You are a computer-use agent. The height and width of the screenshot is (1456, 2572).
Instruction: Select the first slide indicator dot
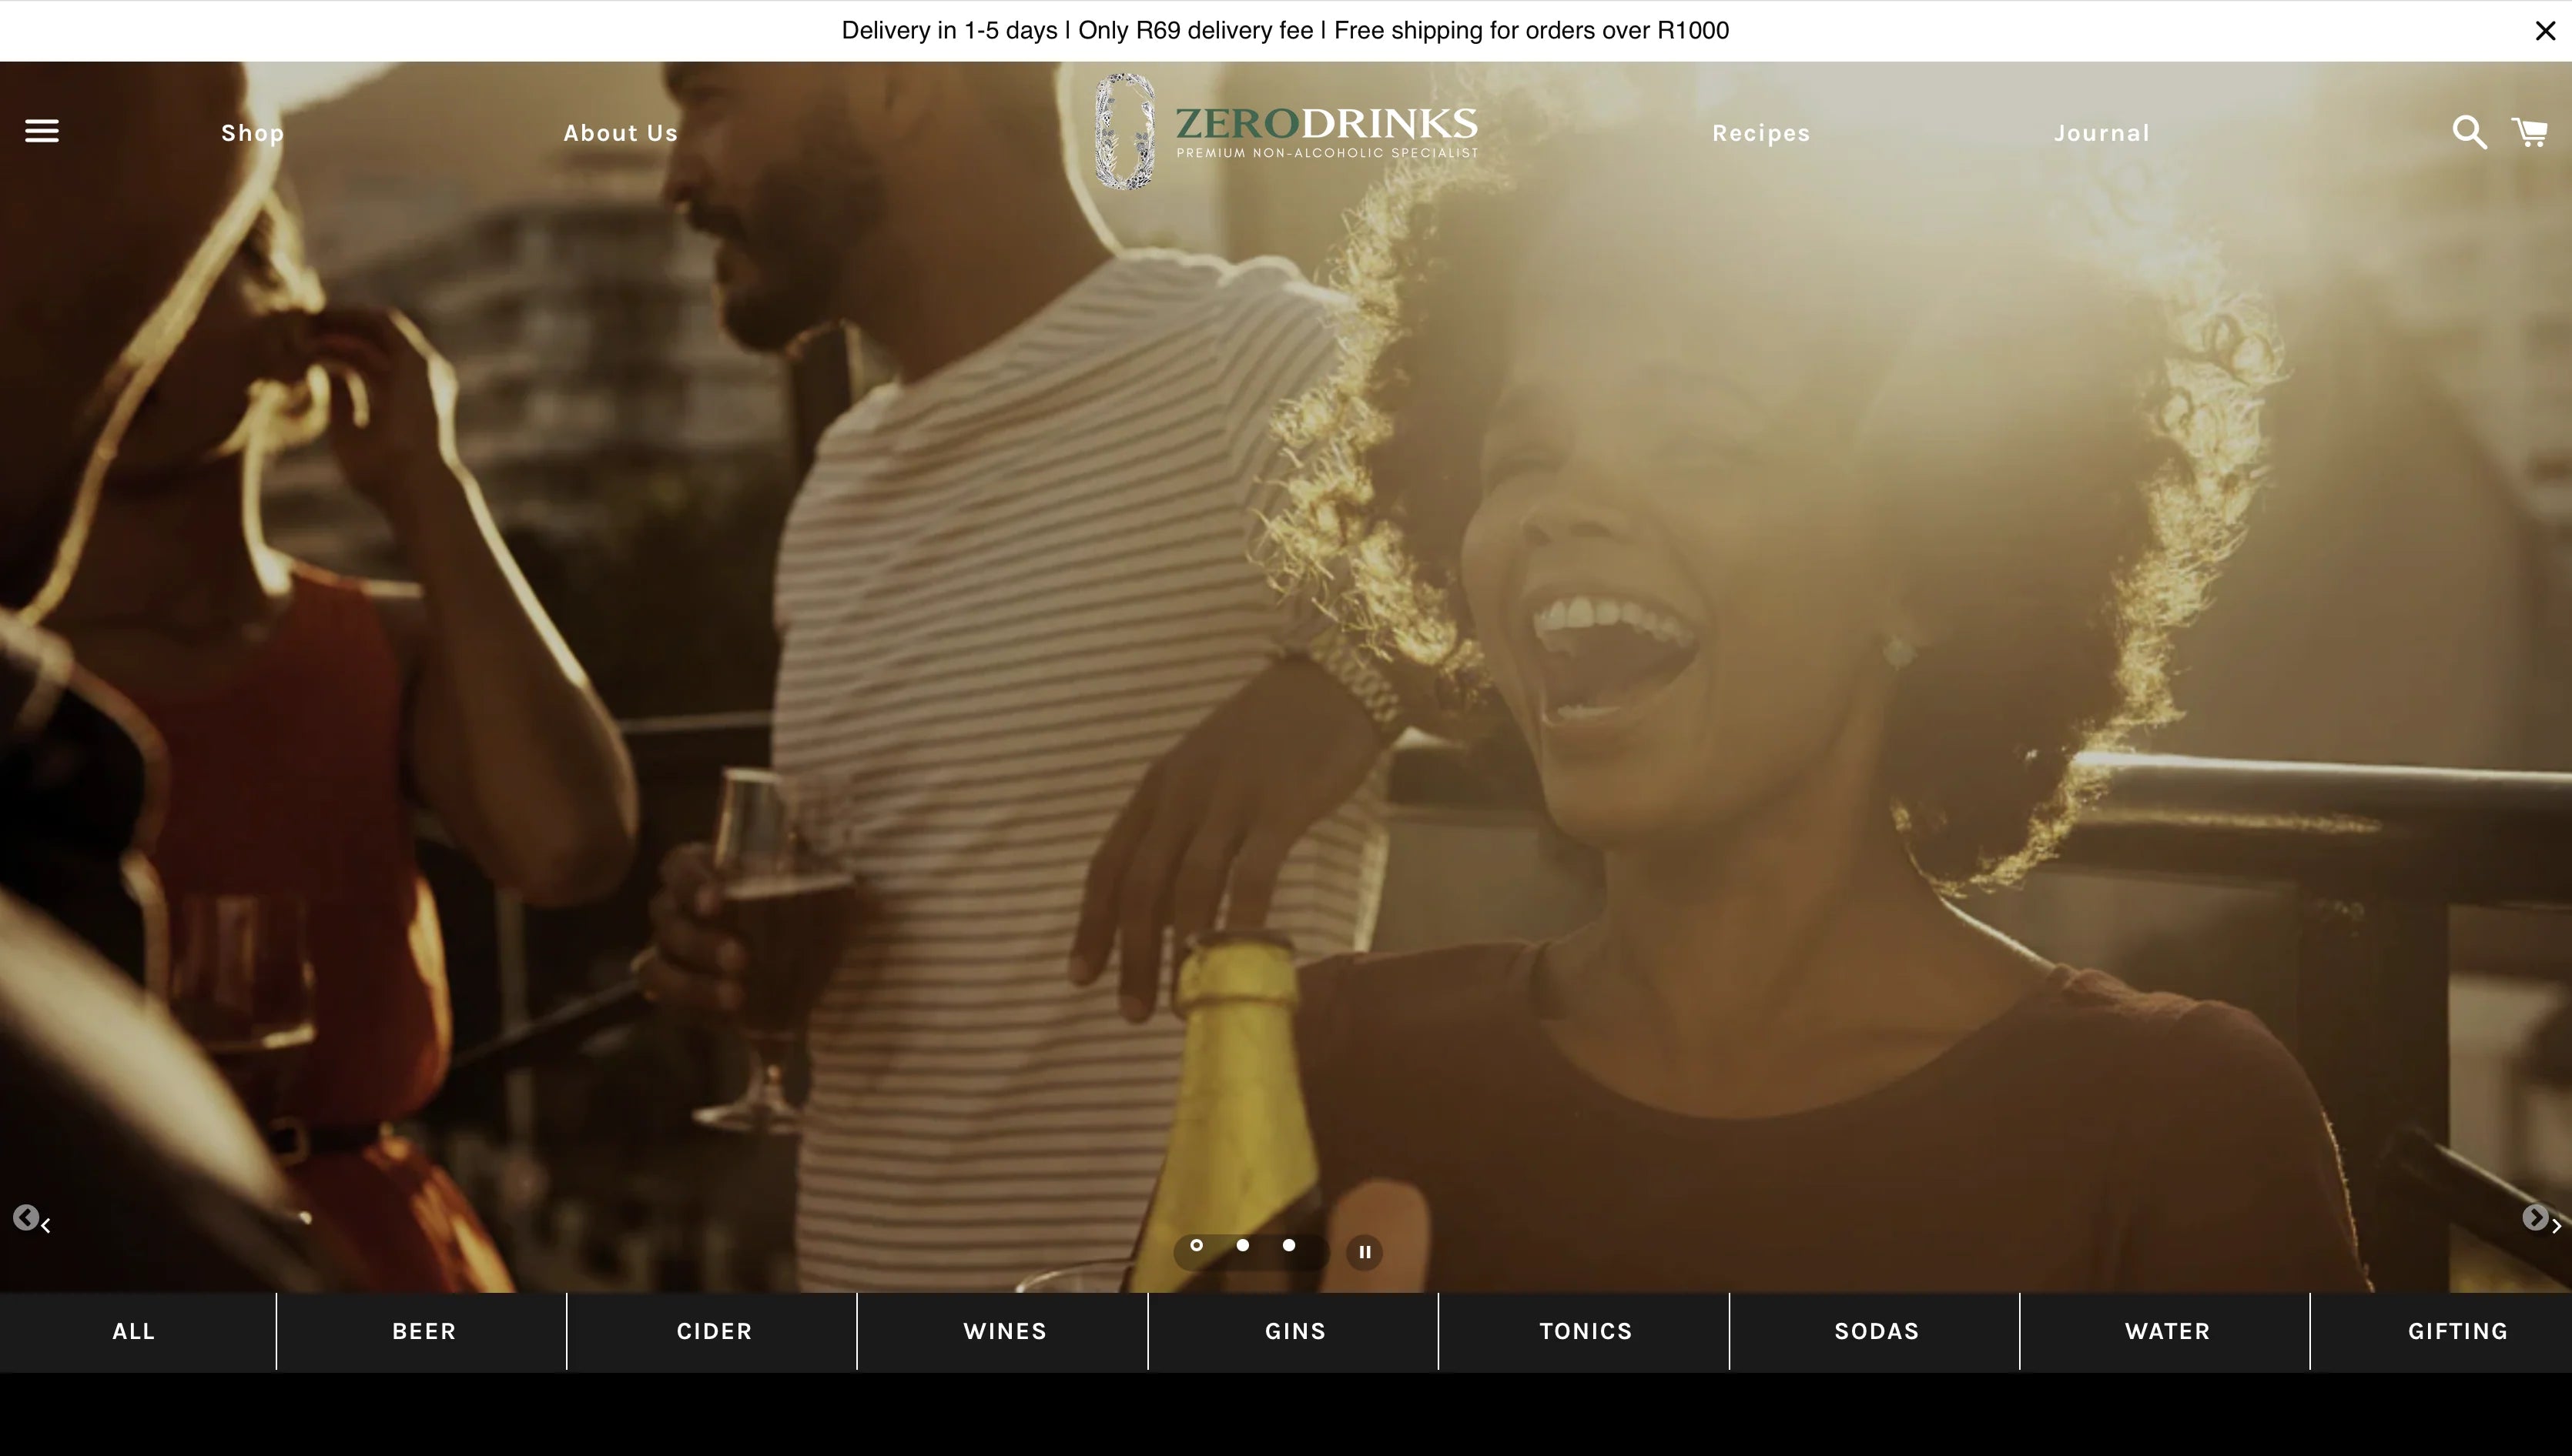[1197, 1246]
